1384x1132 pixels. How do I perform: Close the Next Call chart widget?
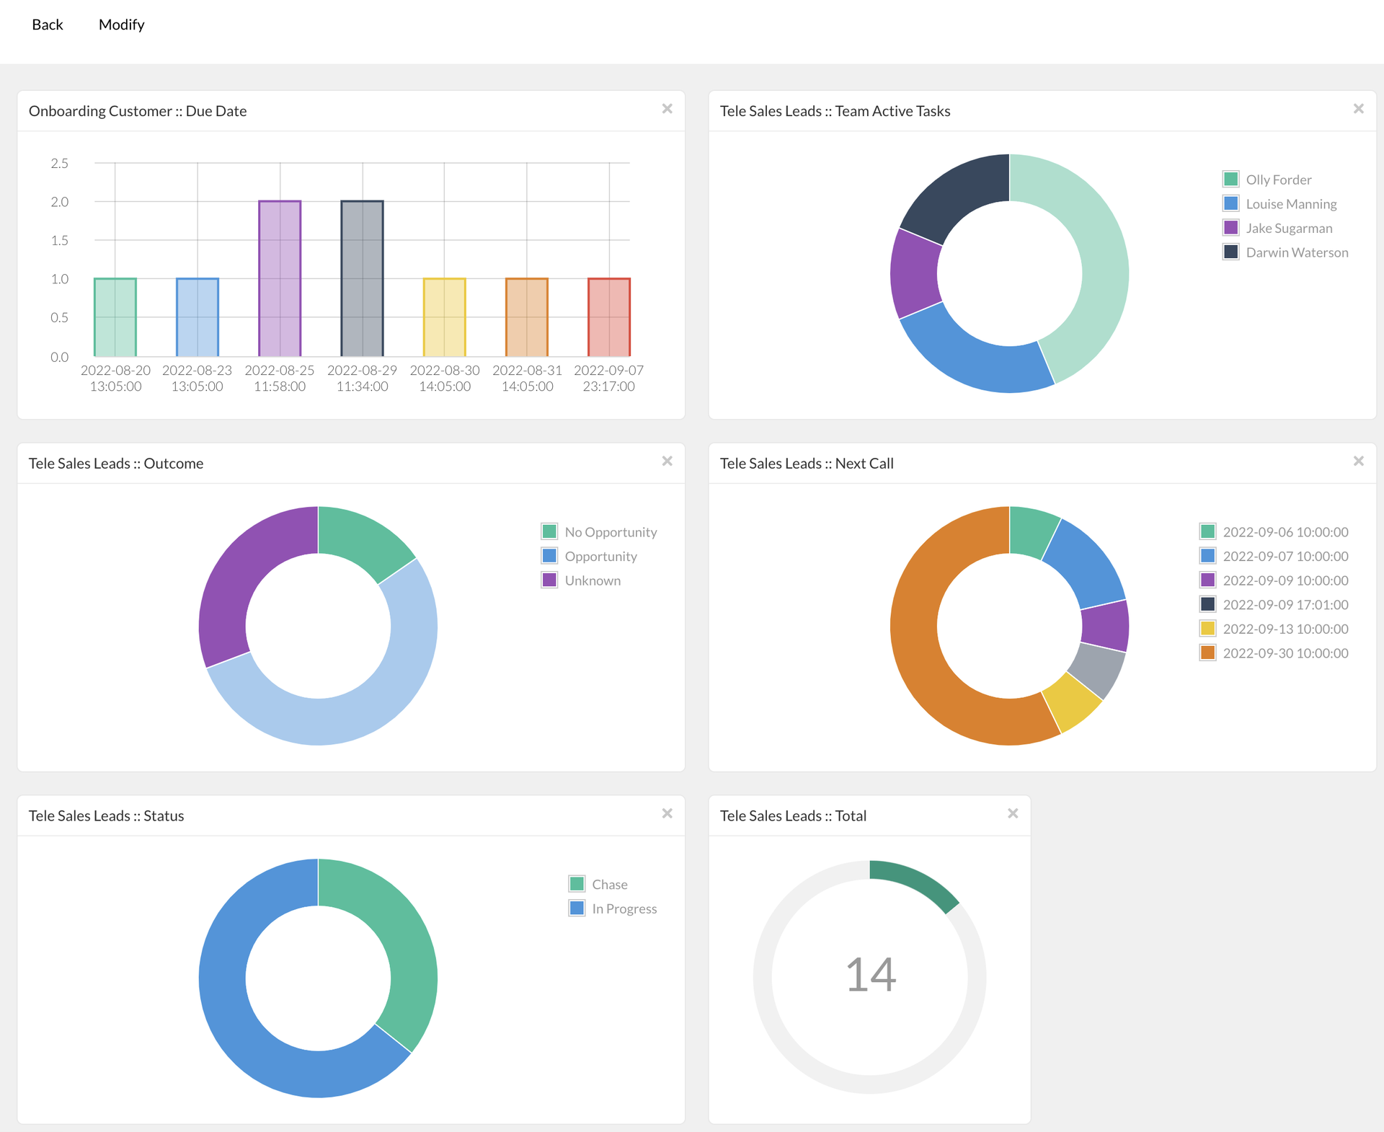[x=1358, y=461]
